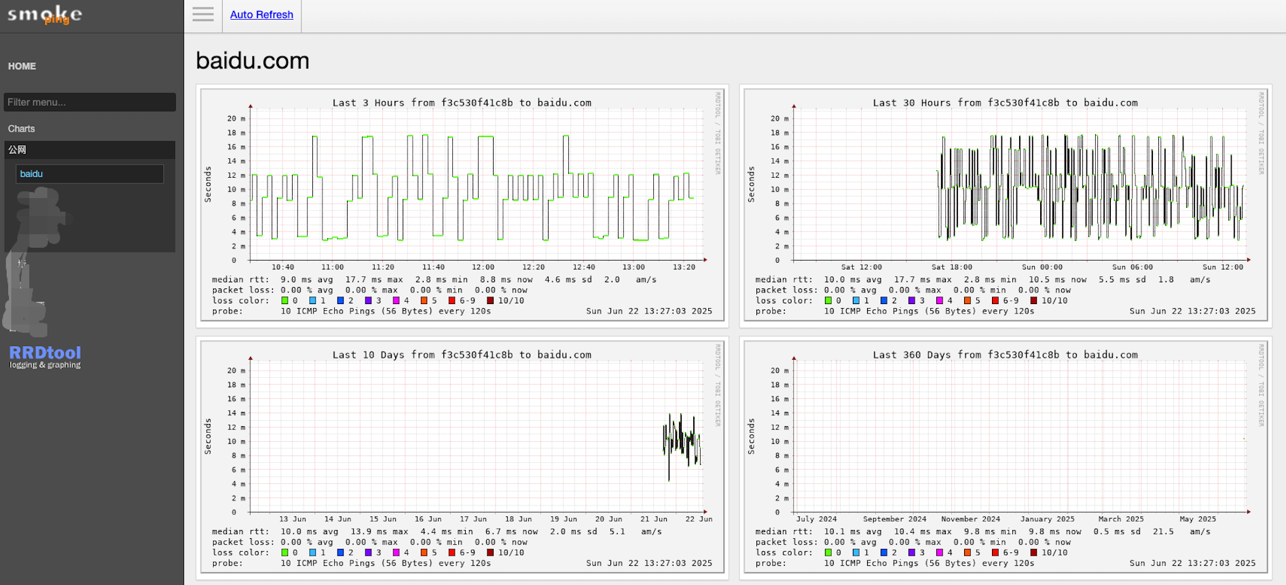Click the baidu.com page heading
Screen dimensions: 1286x585
point(253,60)
